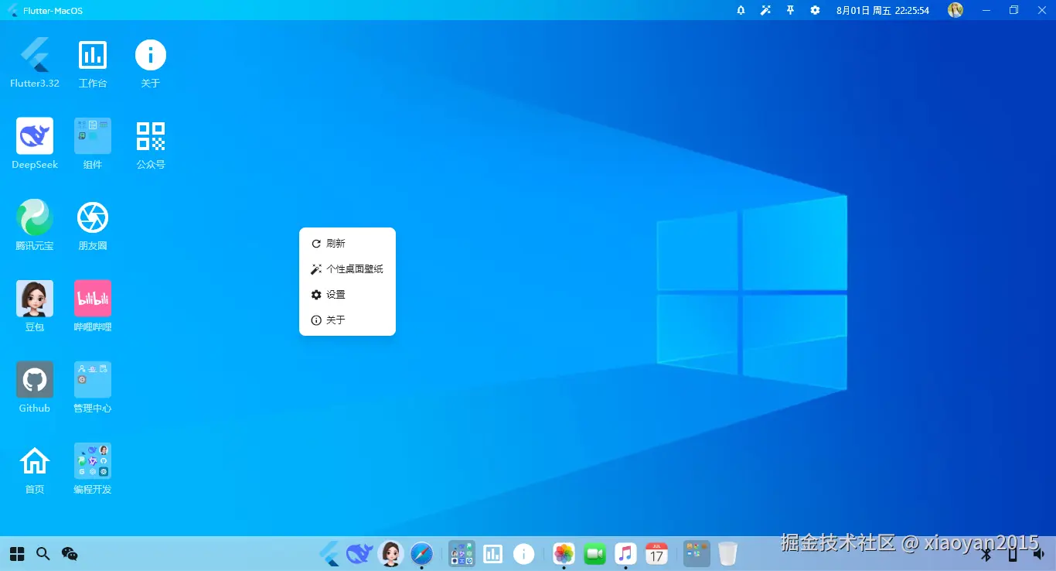Screen dimensions: 1056x571
Task: Launch FaceTime from the dock
Action: (x=594, y=553)
